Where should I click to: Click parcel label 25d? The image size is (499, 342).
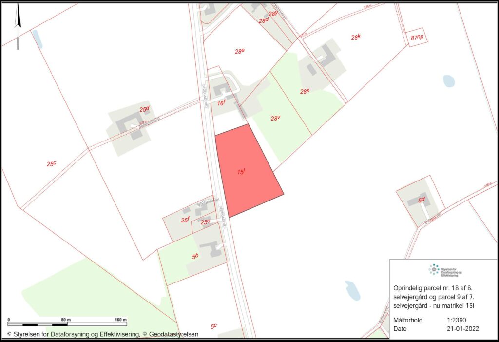point(144,109)
